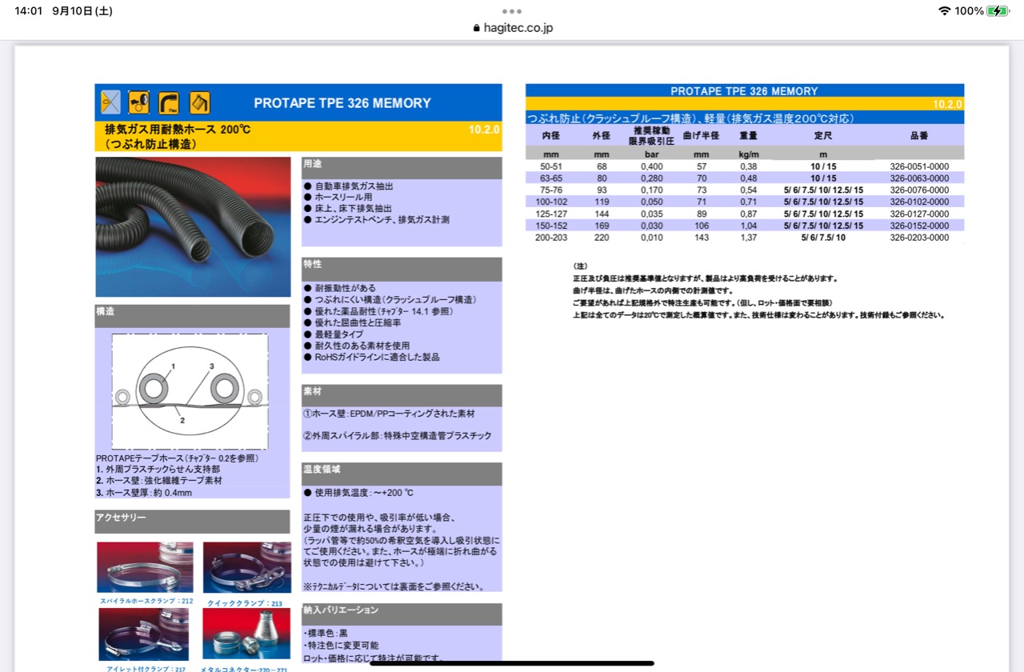Click the 標準色：黒 line

click(326, 634)
